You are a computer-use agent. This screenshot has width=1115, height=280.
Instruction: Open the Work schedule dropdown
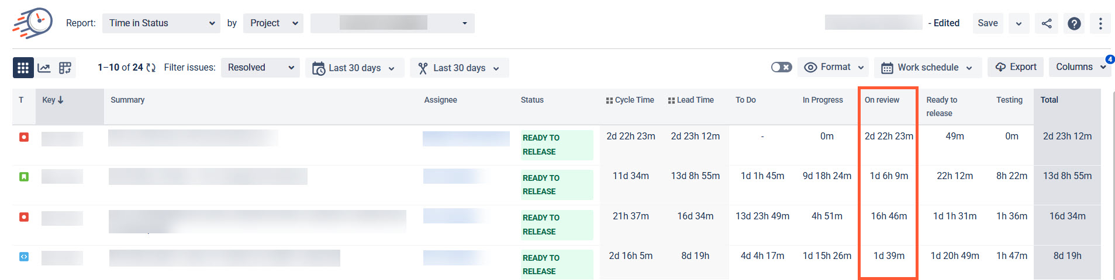[x=927, y=68]
